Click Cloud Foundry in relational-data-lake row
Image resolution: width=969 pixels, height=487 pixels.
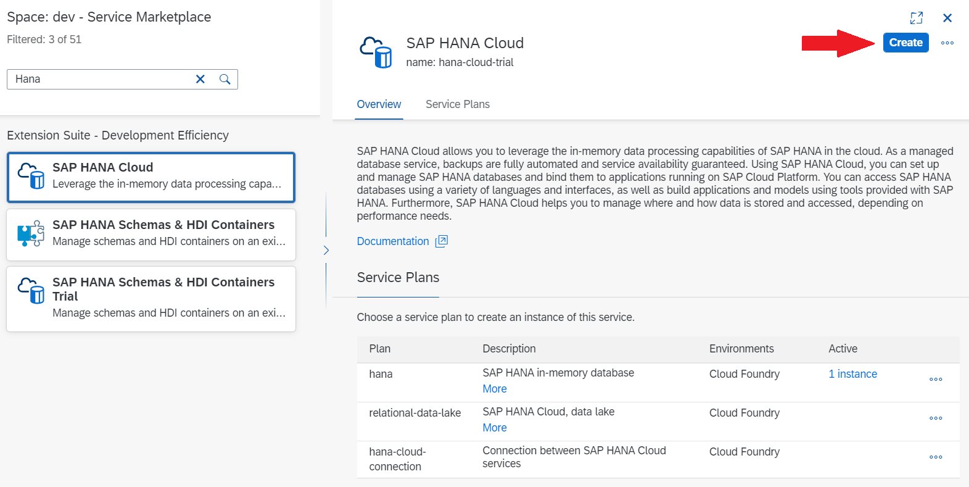pyautogui.click(x=744, y=413)
